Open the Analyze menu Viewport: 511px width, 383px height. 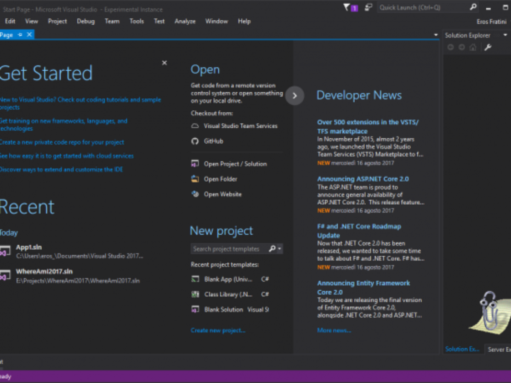pyautogui.click(x=185, y=21)
